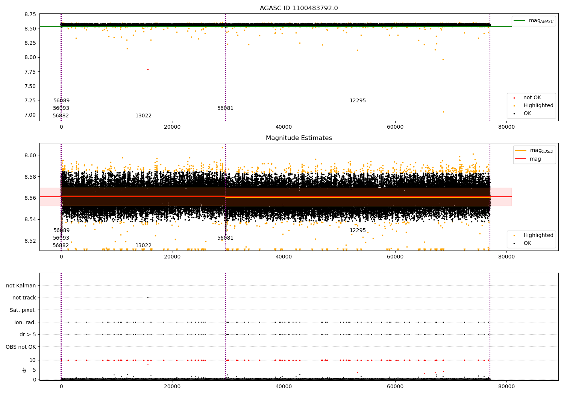Click the 'not OK' legend entry
Image resolution: width=564 pixels, height=395 pixels.
531,98
